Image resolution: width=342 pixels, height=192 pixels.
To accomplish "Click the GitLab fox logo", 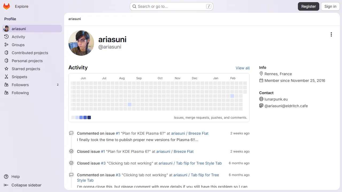I will (6, 6).
